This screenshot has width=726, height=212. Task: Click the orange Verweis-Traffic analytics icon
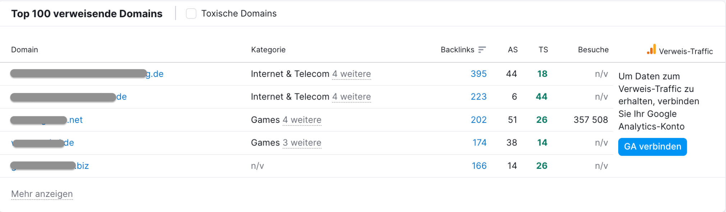tap(651, 50)
